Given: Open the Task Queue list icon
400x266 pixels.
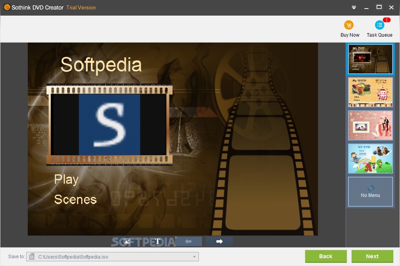Looking at the screenshot, I should tap(379, 25).
